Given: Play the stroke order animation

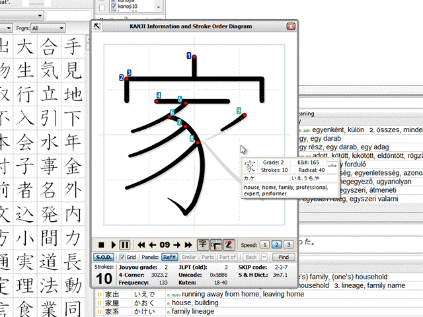Looking at the screenshot, I should pyautogui.click(x=113, y=245).
